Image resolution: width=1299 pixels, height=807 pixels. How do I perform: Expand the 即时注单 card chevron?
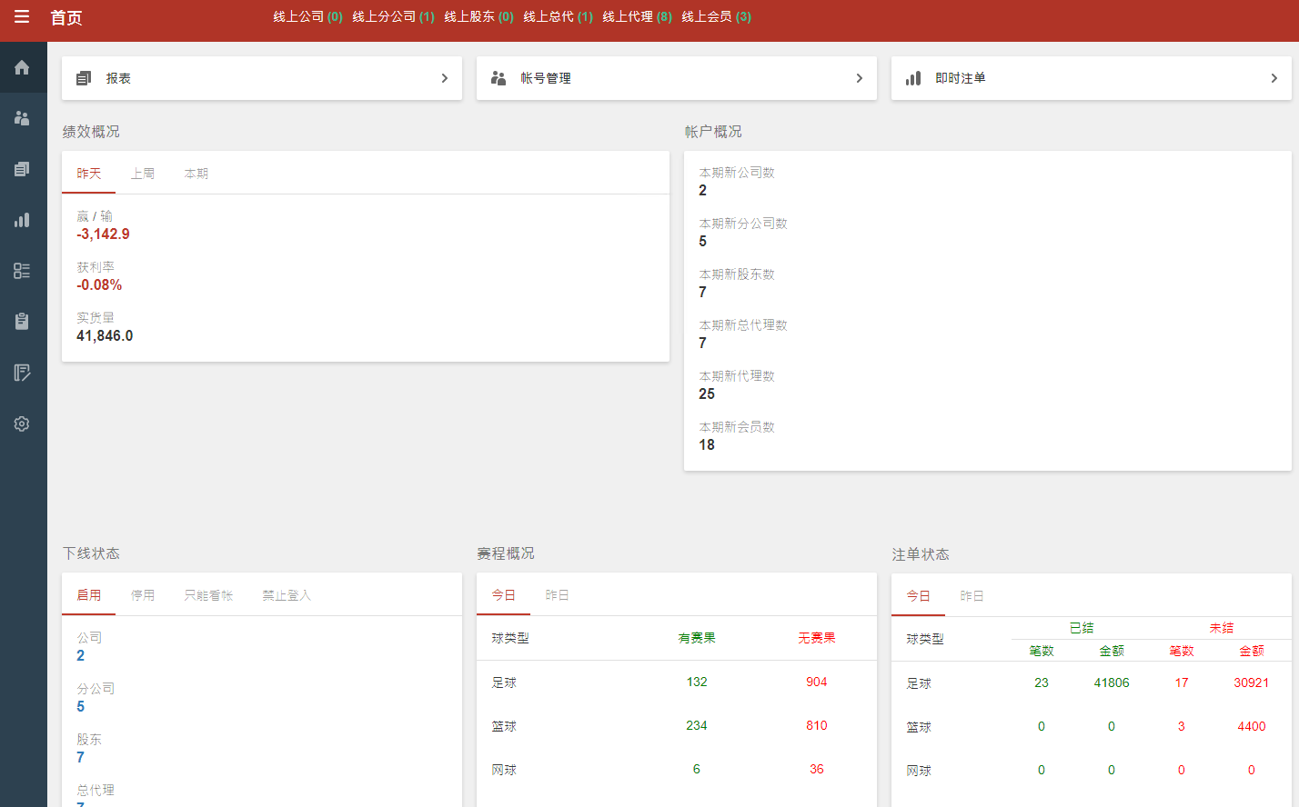[x=1273, y=78]
